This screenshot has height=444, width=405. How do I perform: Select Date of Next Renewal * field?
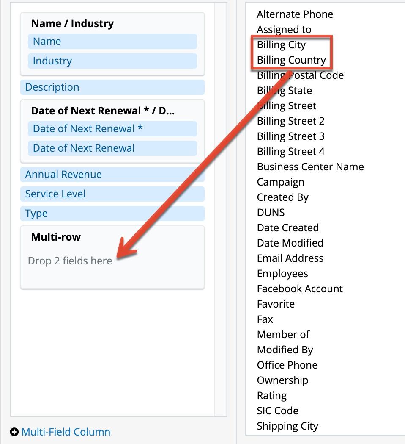(112, 129)
